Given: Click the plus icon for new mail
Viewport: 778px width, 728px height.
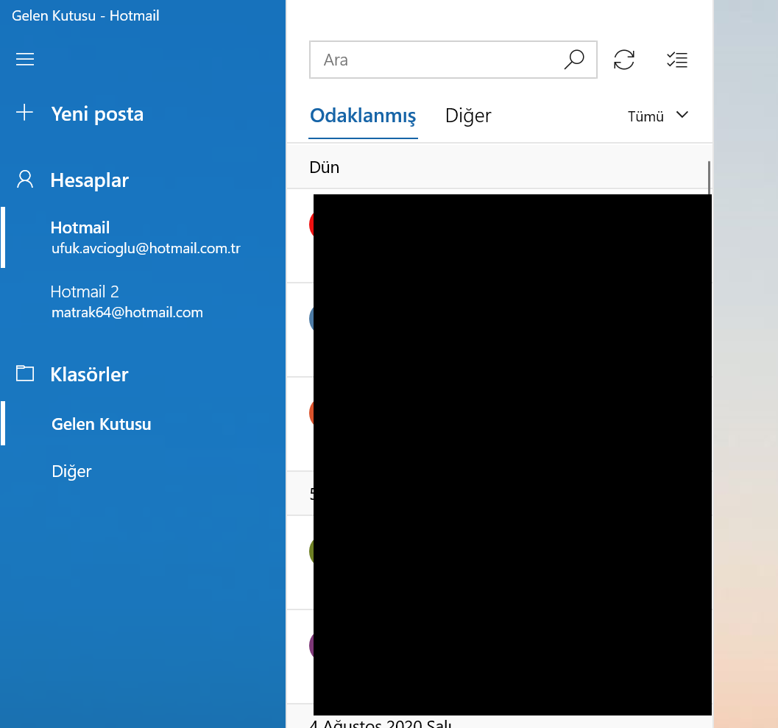Looking at the screenshot, I should click(x=24, y=113).
